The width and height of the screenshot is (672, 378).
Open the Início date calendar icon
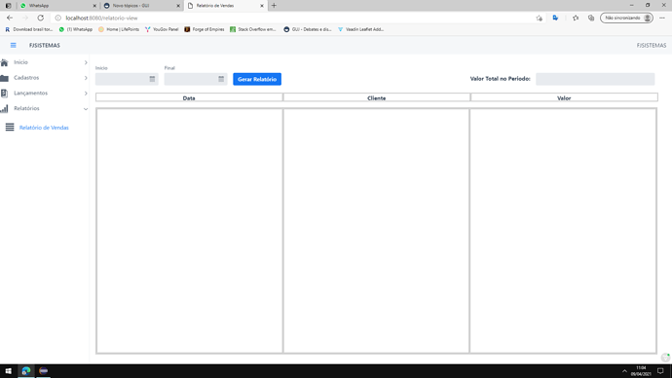pyautogui.click(x=152, y=79)
